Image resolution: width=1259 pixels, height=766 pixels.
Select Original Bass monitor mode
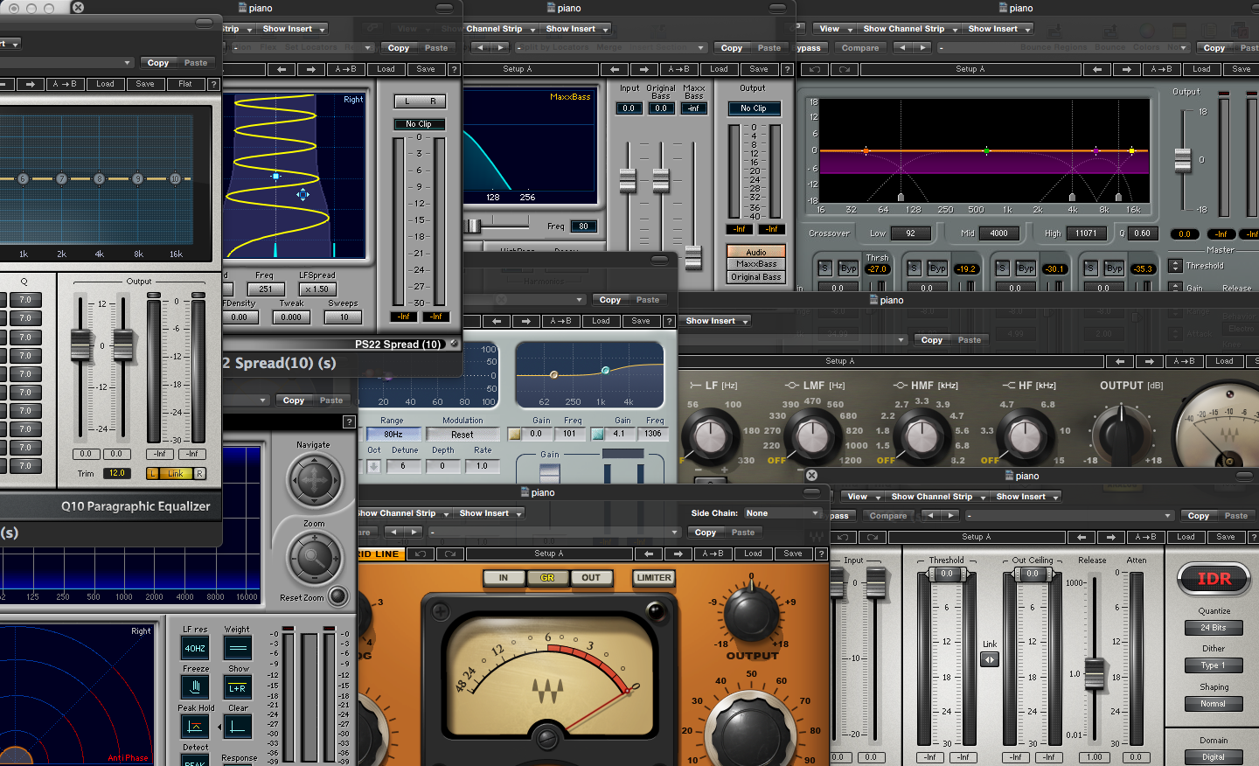(756, 276)
